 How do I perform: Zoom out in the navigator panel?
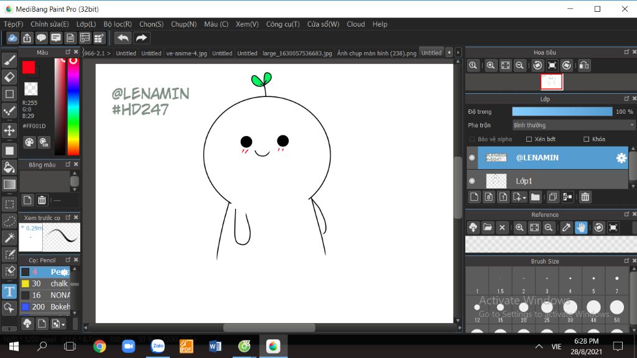click(x=519, y=65)
